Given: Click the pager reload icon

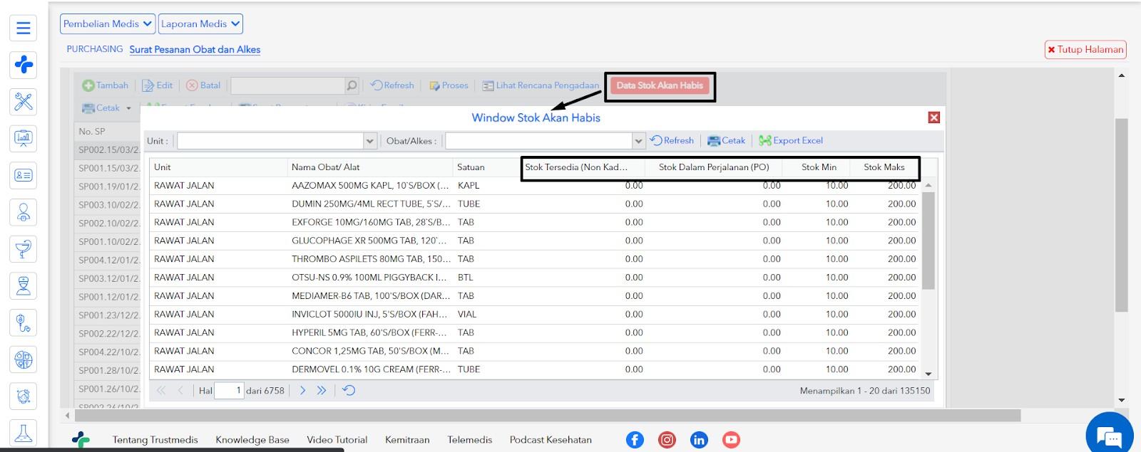Looking at the screenshot, I should [349, 391].
